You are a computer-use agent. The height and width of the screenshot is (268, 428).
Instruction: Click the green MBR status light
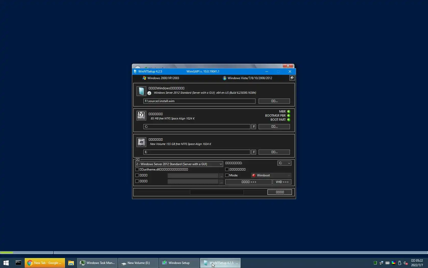pyautogui.click(x=289, y=112)
